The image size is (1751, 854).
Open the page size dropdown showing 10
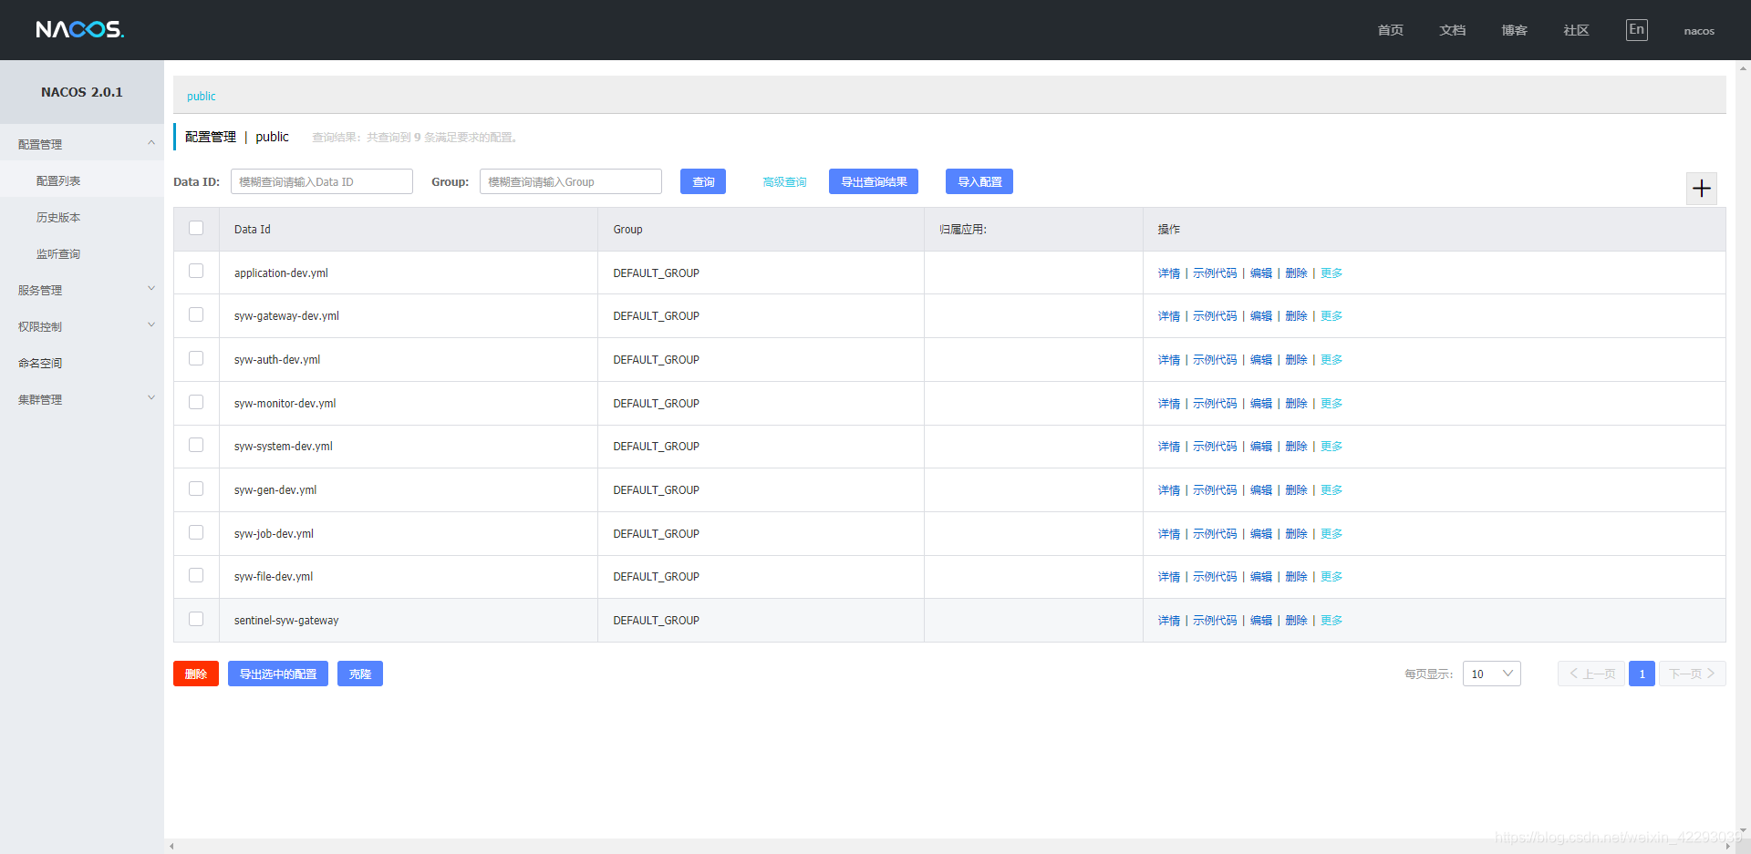pyautogui.click(x=1492, y=674)
